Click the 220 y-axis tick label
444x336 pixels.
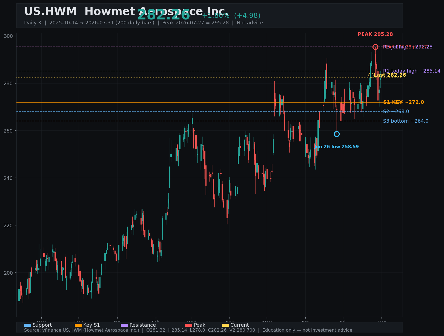pyautogui.click(x=9, y=225)
